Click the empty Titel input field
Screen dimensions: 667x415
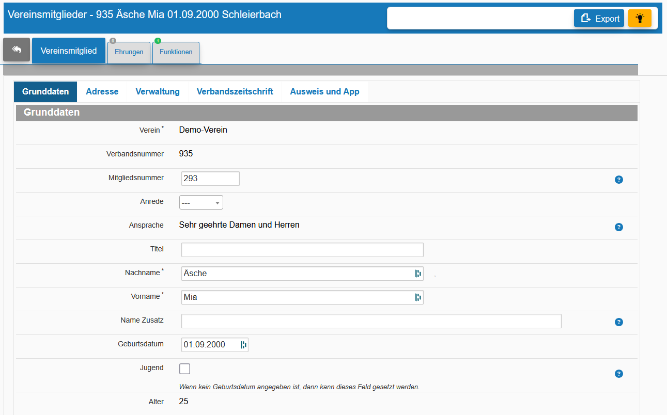pos(302,250)
